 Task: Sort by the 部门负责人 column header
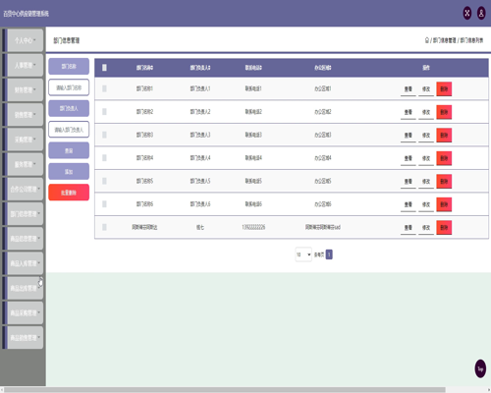point(200,68)
